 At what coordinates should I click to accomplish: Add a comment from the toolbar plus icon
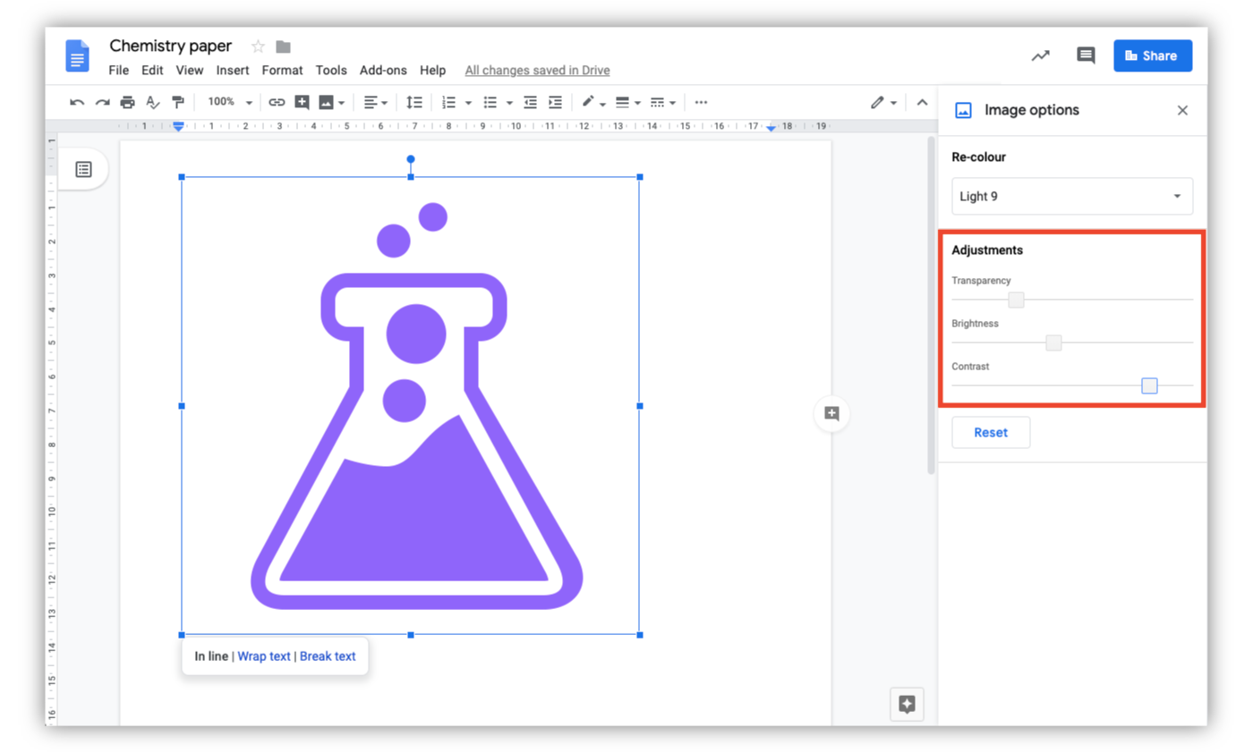tap(302, 103)
